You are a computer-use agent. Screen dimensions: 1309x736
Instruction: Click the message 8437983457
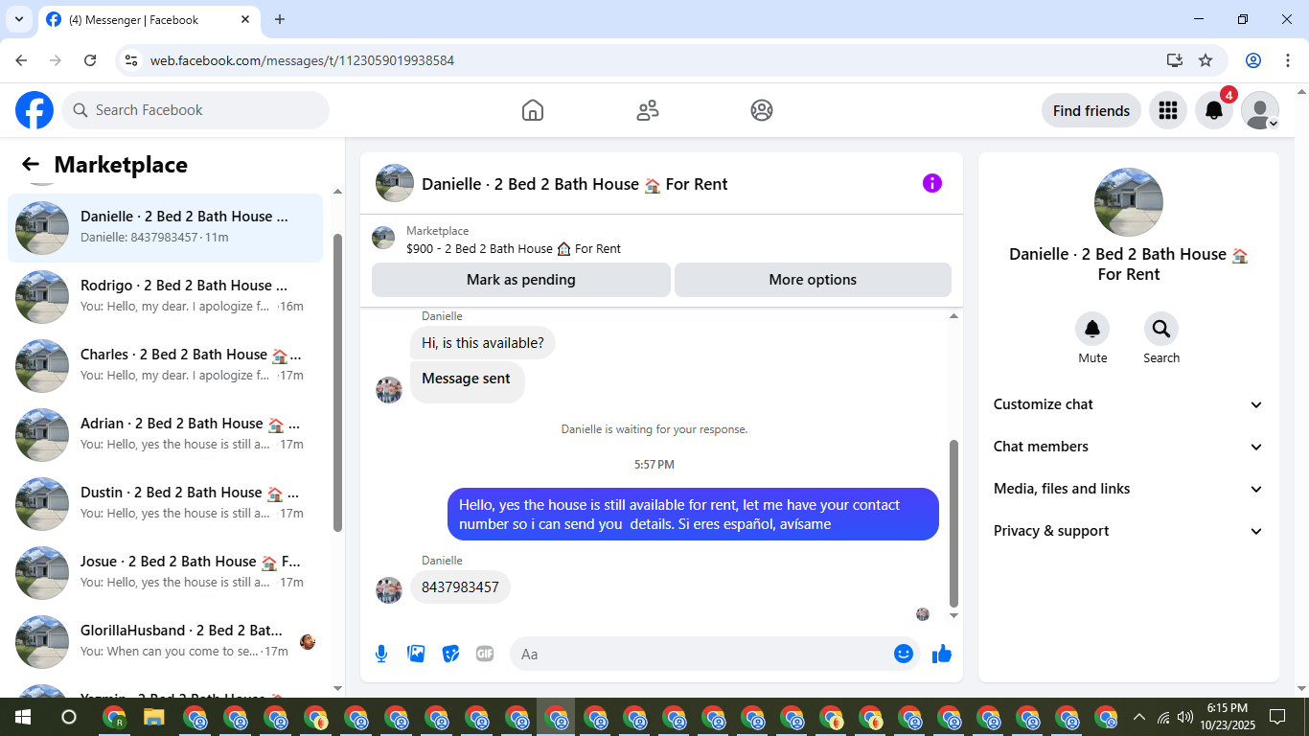coord(460,586)
